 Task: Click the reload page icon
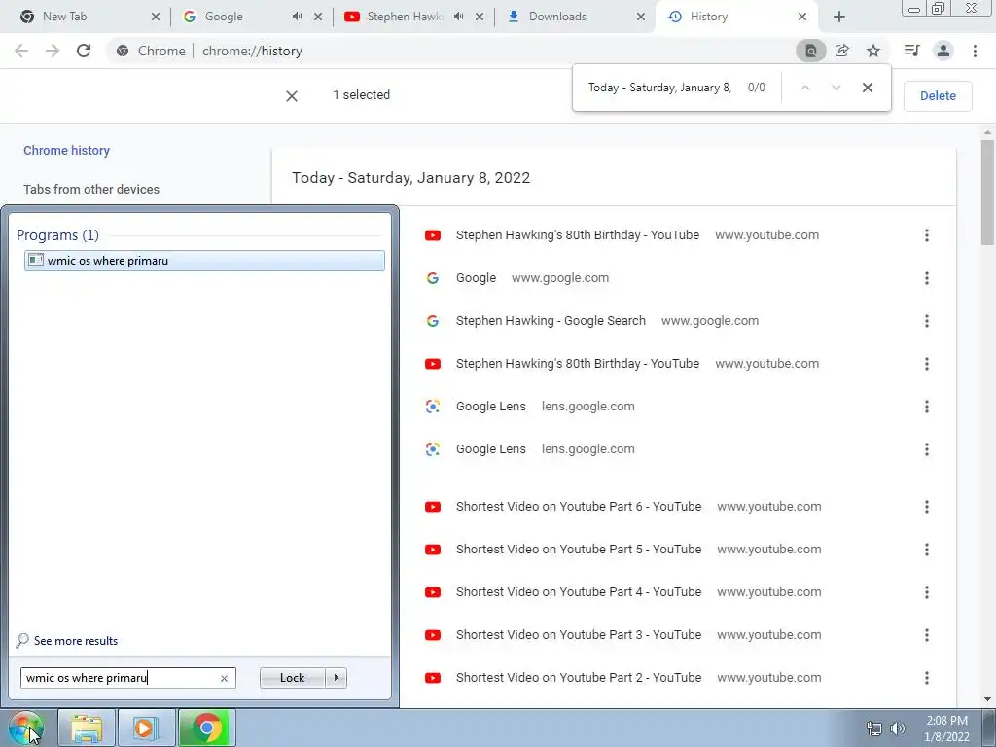click(84, 51)
